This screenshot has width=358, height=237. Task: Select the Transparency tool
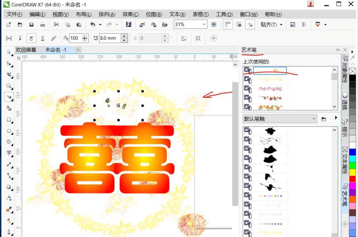coord(9,198)
